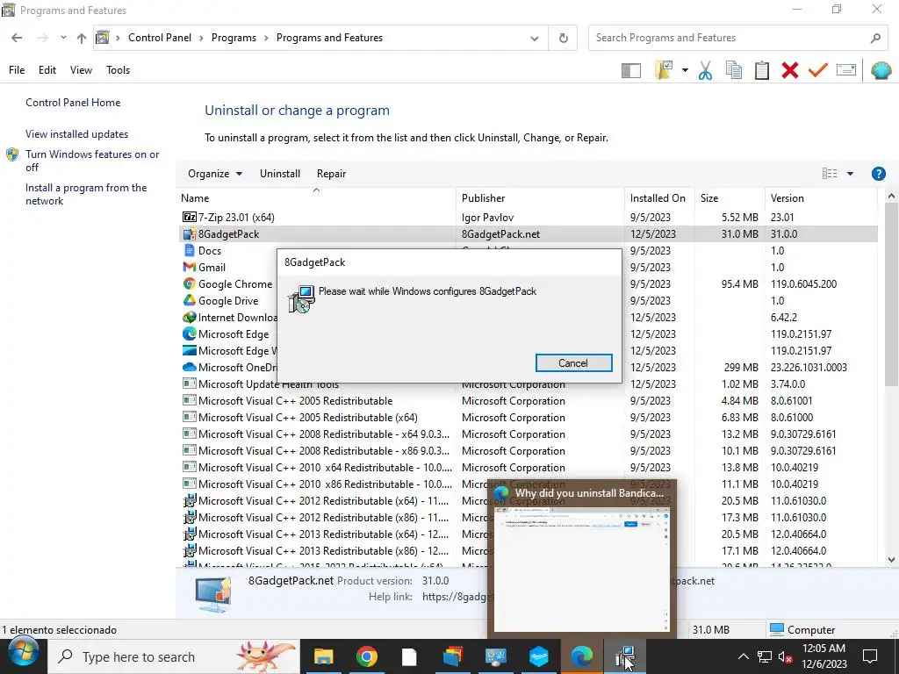Viewport: 899px width, 674px height.
Task: Expand the chevron after Programs breadcrumb
Action: [266, 38]
